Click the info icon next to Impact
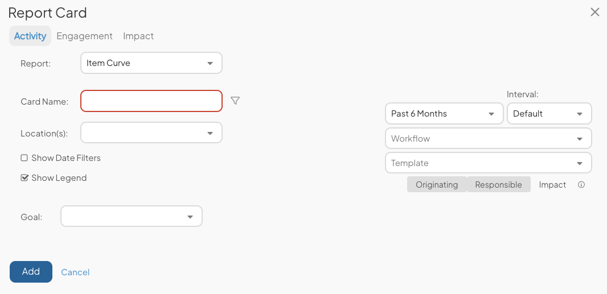This screenshot has height=294, width=607. (581, 185)
